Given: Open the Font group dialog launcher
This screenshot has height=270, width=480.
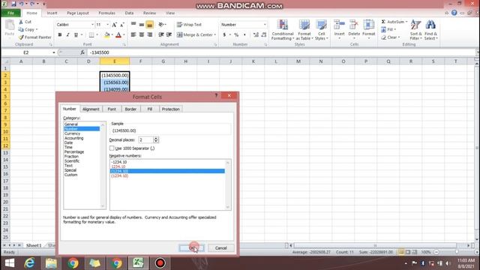Looking at the screenshot, I should pyautogui.click(x=124, y=45).
